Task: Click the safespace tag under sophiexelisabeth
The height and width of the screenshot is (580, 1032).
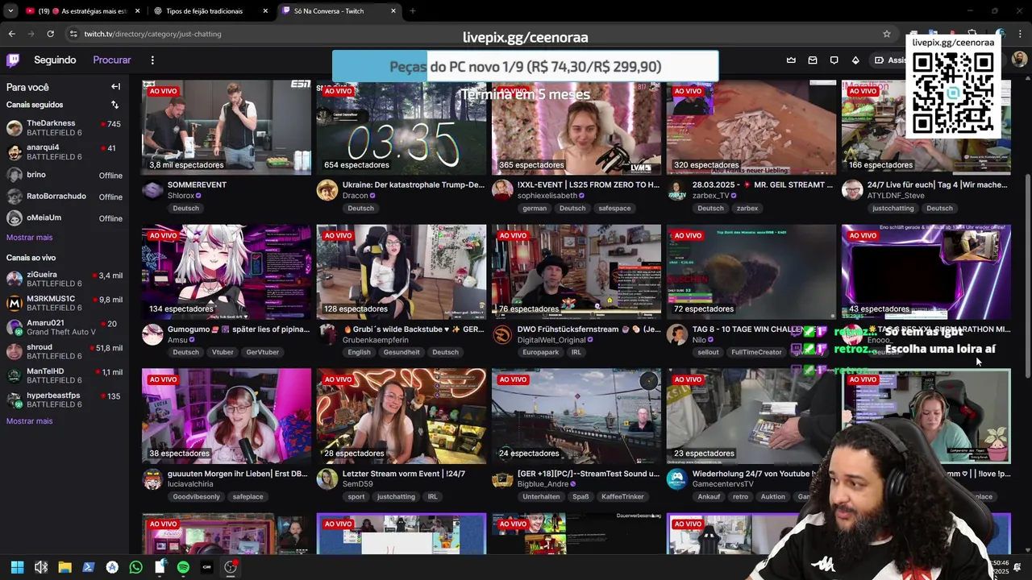Action: coord(614,208)
